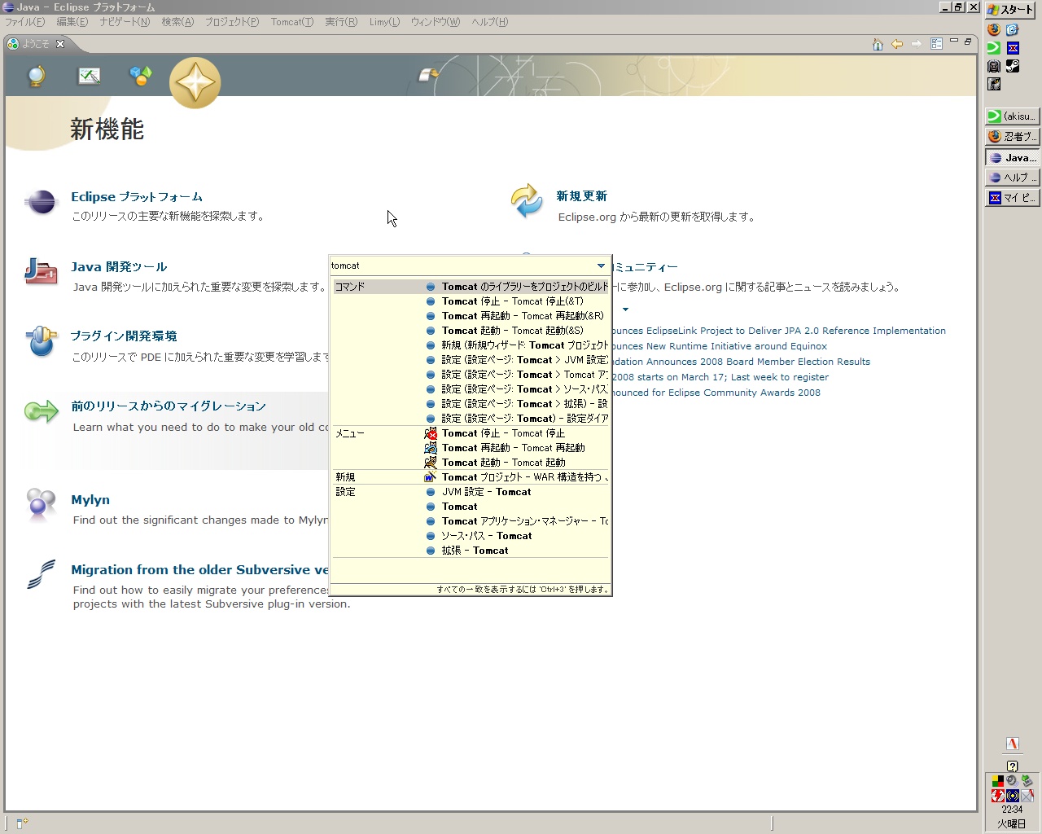
Task: Open the 新規更新 link
Action: 582,196
